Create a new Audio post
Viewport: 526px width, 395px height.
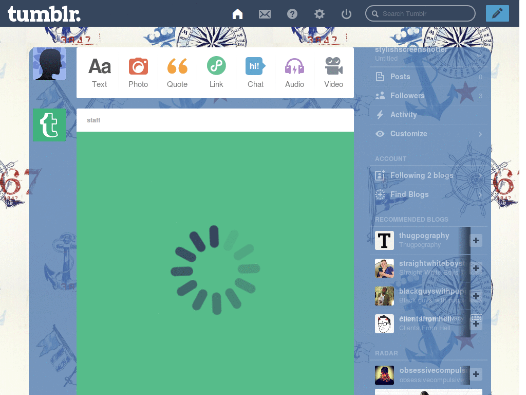[x=294, y=73]
